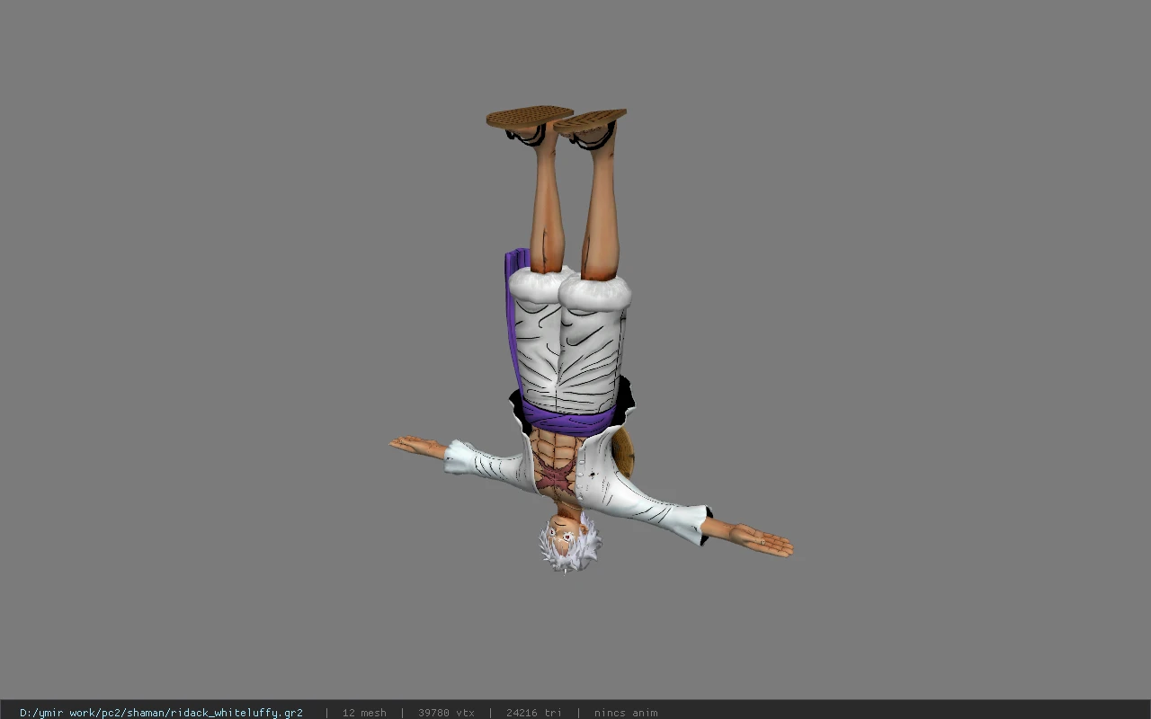Click the '12 mesh' status entry
Screen dimensions: 1151x719
[x=364, y=713]
